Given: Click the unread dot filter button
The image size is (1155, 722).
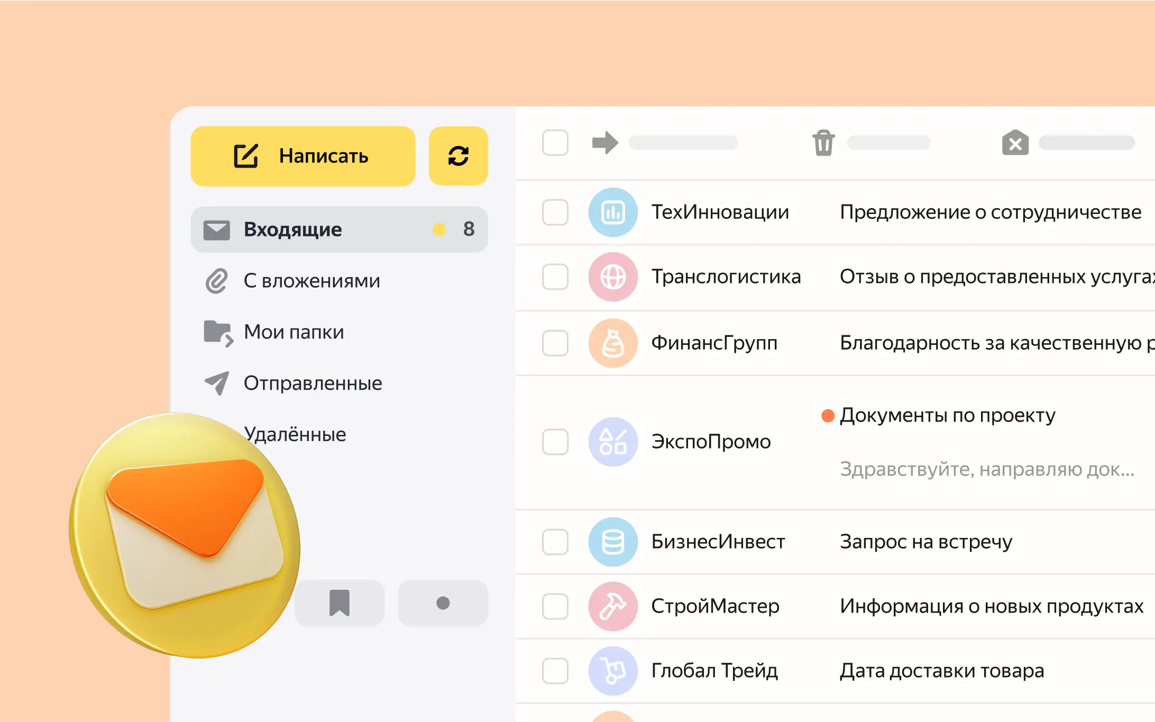Looking at the screenshot, I should click(443, 603).
